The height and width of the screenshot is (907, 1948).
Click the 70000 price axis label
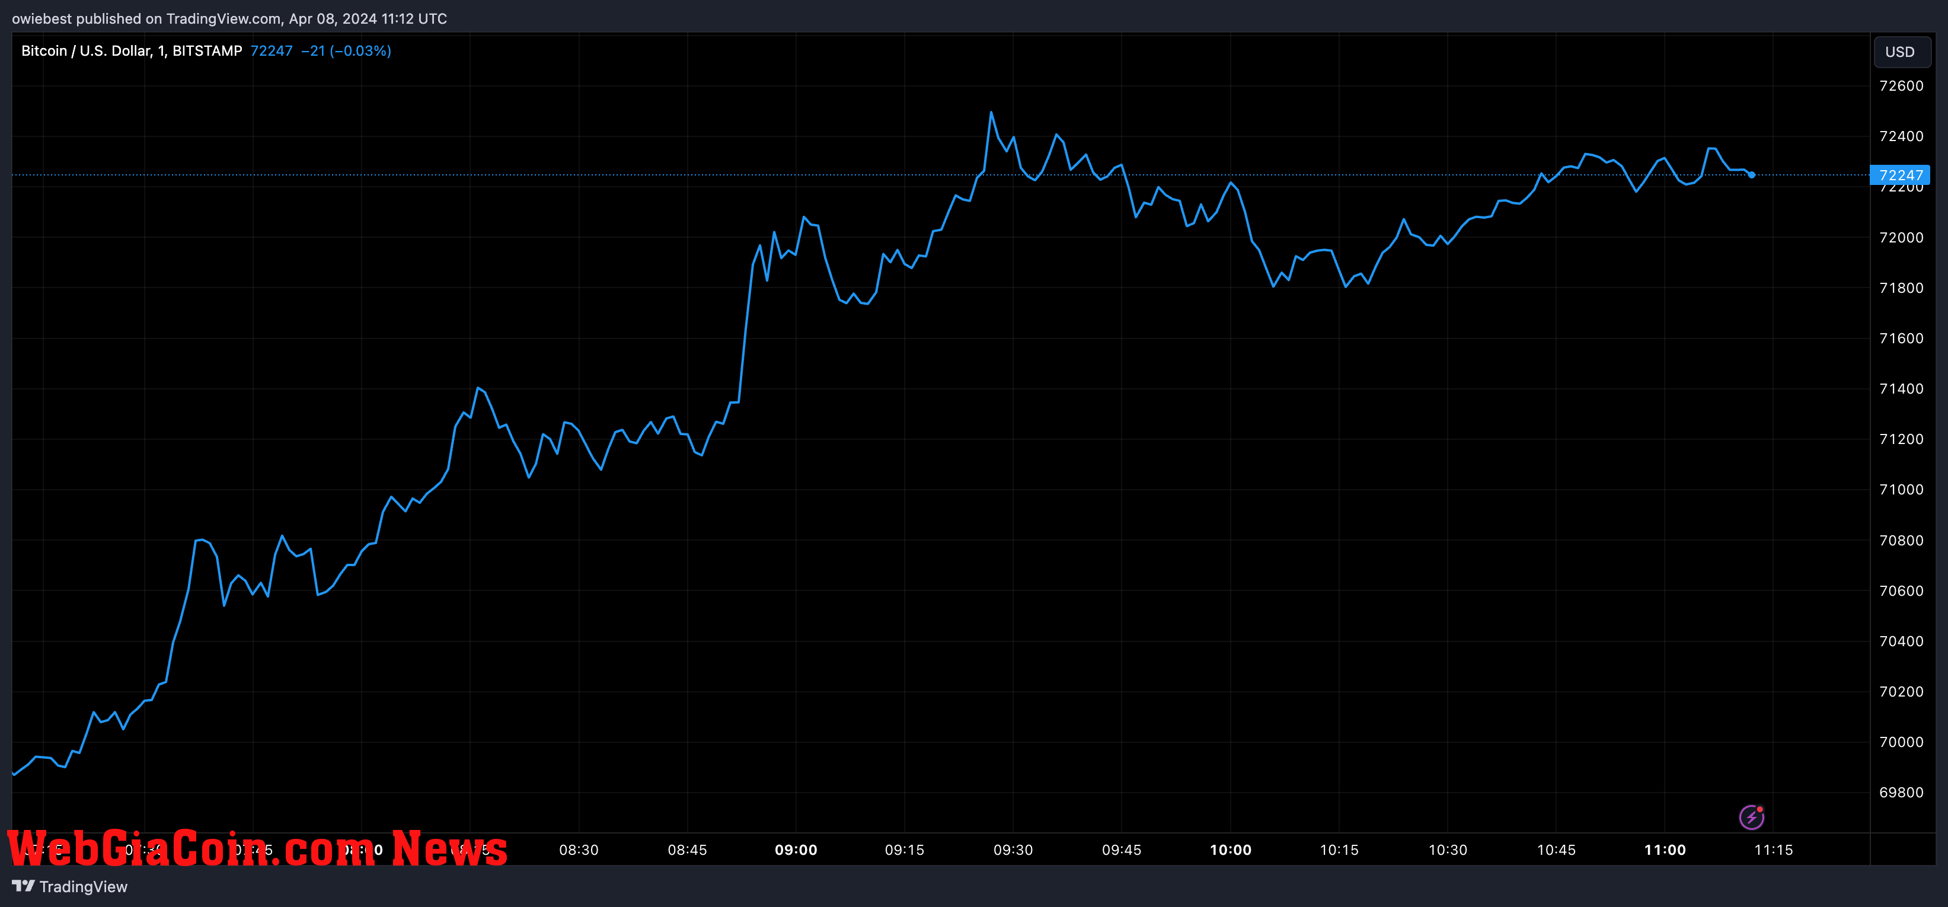point(1901,742)
